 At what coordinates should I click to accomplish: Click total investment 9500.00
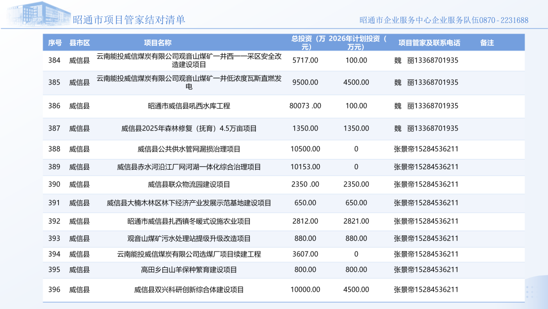point(305,82)
